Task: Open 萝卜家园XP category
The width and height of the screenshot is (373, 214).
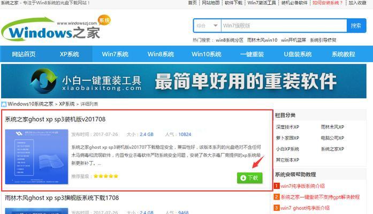Action: 287,138
